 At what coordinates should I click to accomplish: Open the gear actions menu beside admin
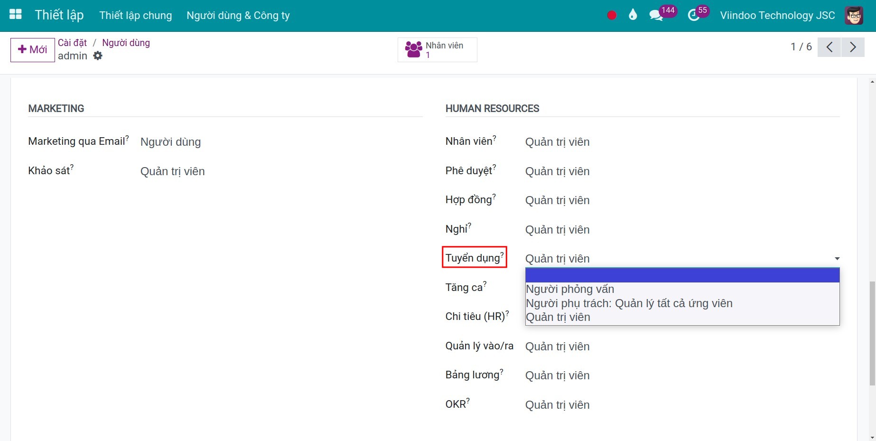[98, 56]
